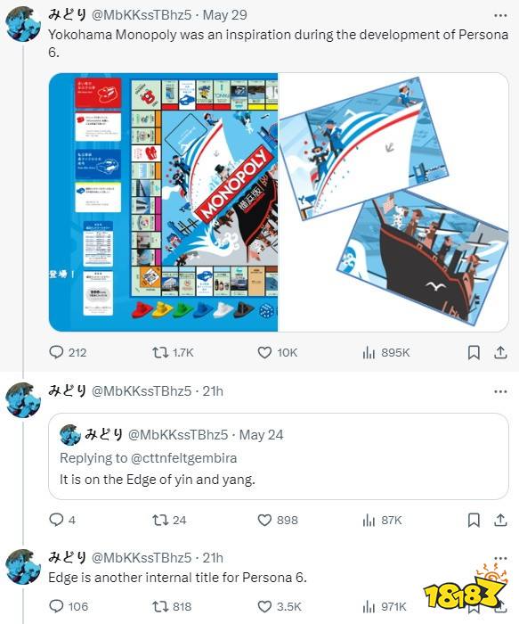Open @MbKKssTBhz5 handle on May 29 tweet
The width and height of the screenshot is (519, 624).
[x=142, y=15]
